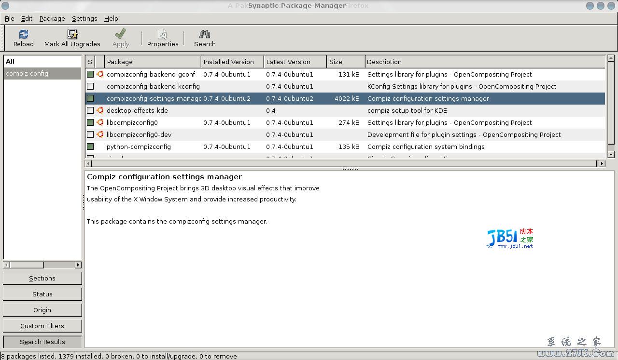Open Custom Filters view
618x360 pixels.
click(x=42, y=326)
